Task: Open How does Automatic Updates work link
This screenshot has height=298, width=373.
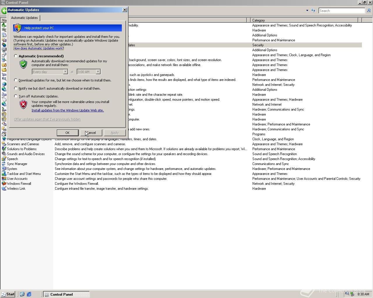Action: [x=38, y=48]
